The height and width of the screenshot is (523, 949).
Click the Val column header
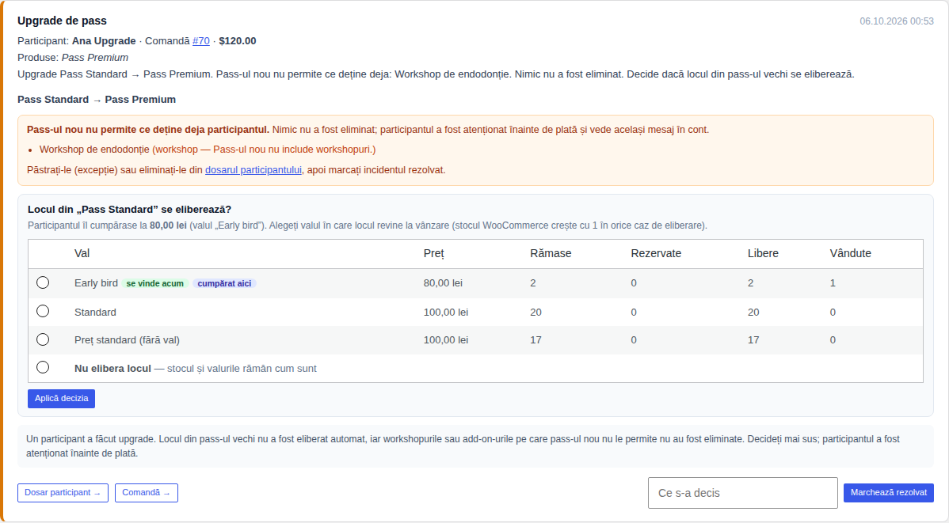click(x=82, y=253)
